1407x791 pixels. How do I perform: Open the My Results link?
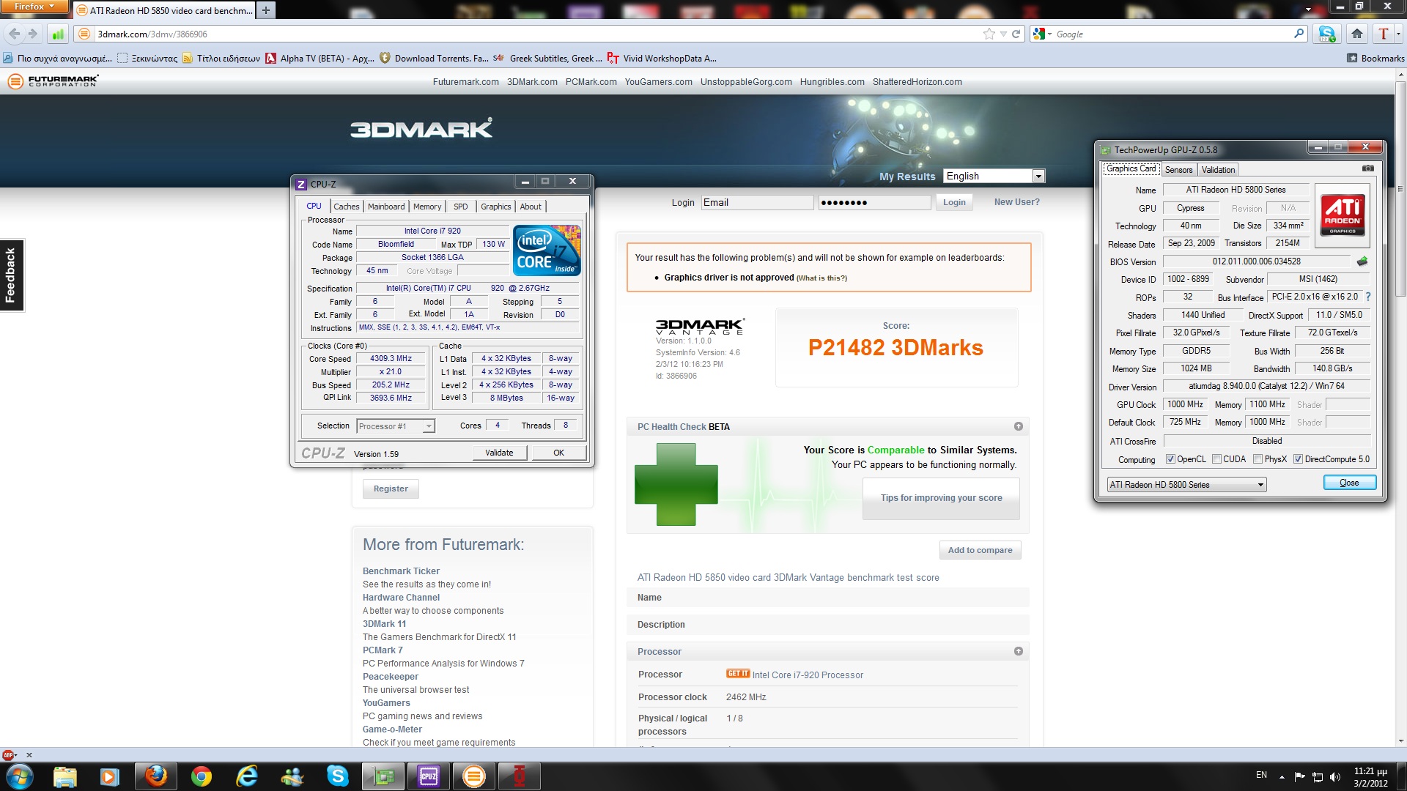[x=907, y=177]
